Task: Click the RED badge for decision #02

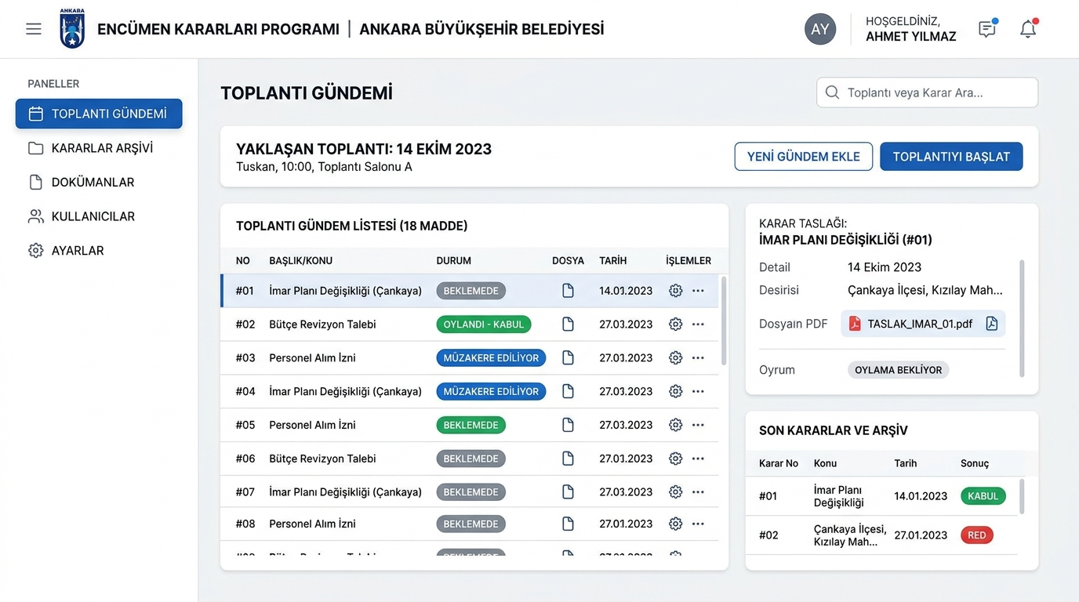Action: [977, 535]
